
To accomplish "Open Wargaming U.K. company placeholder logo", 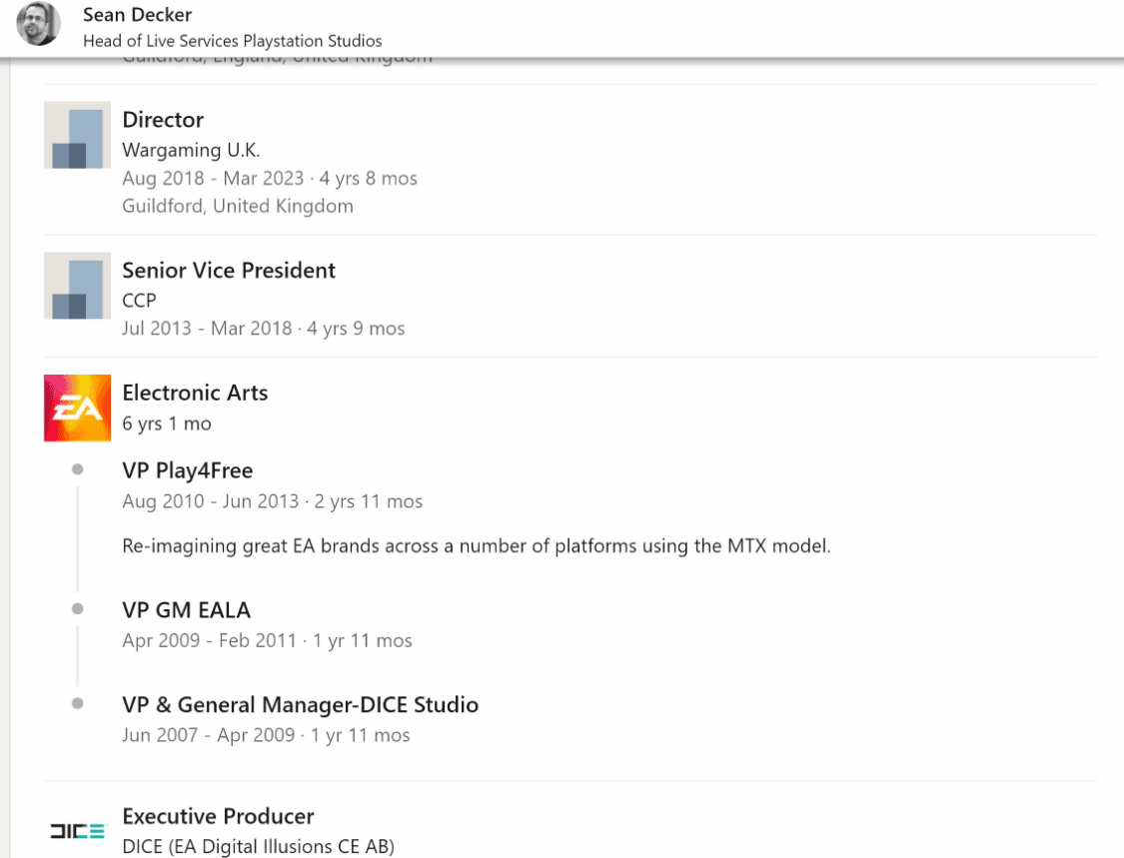I will click(x=77, y=135).
